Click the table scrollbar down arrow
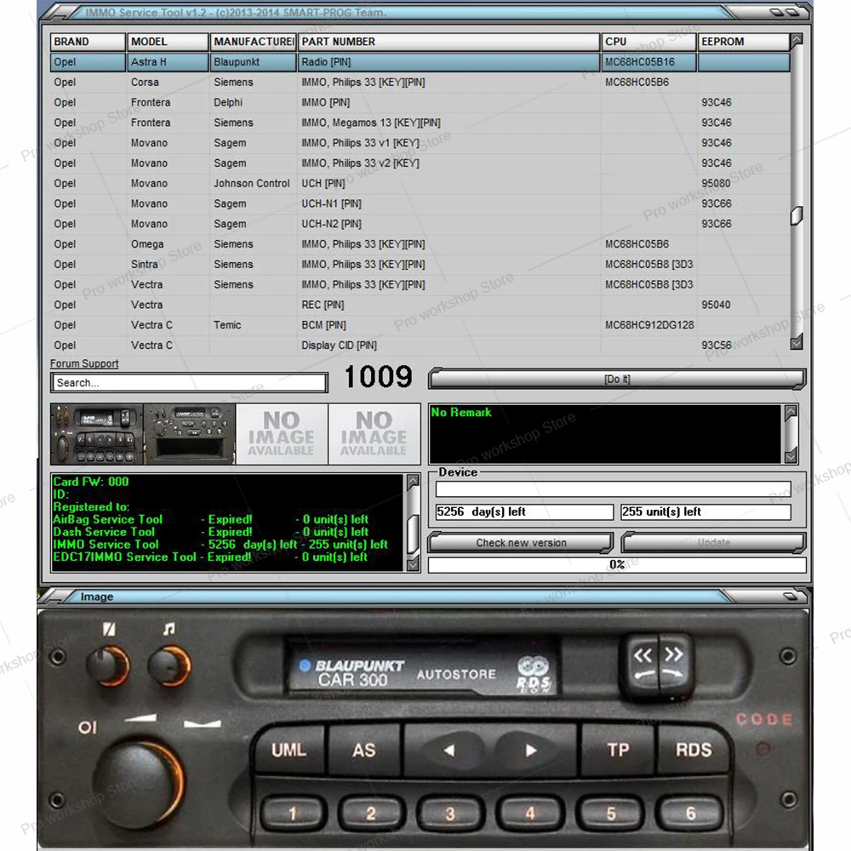 click(795, 343)
